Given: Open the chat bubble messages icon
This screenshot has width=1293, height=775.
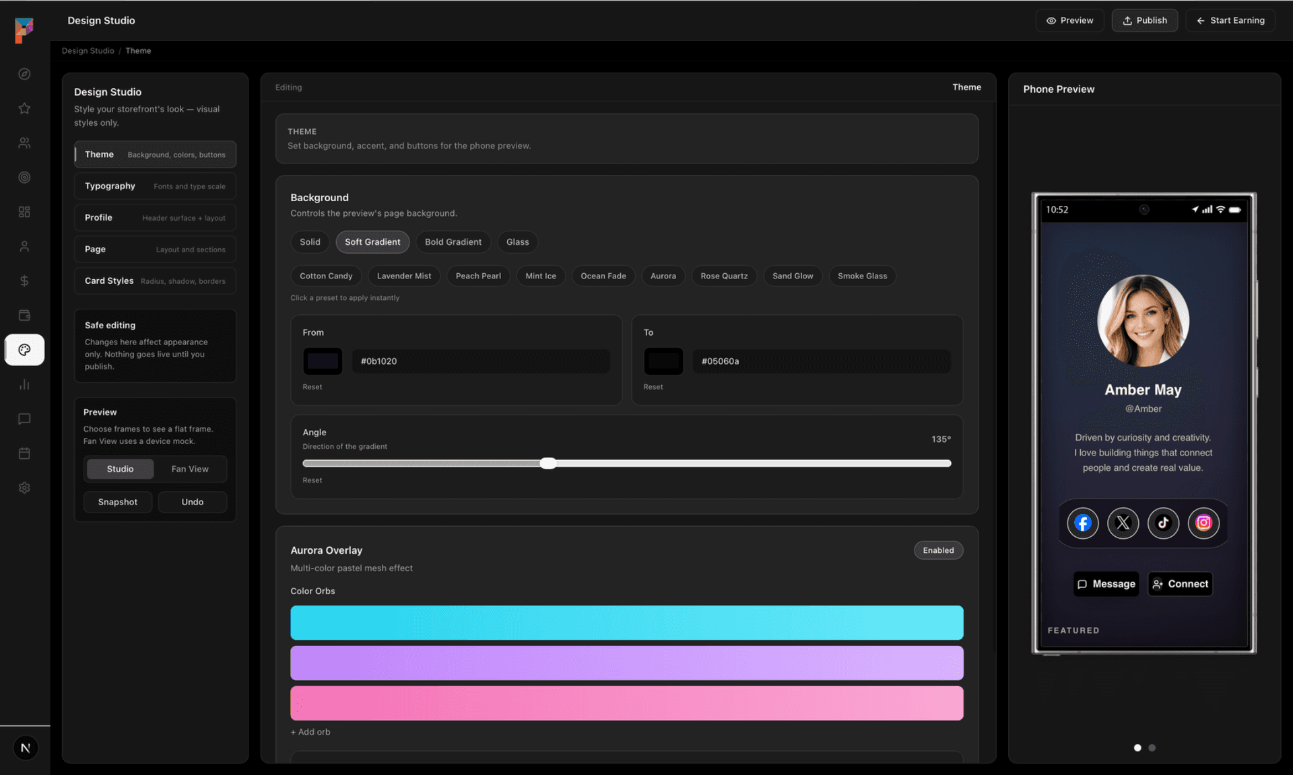Looking at the screenshot, I should tap(24, 418).
